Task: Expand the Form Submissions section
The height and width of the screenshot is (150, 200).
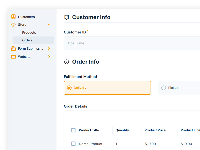Action: [x=49, y=48]
